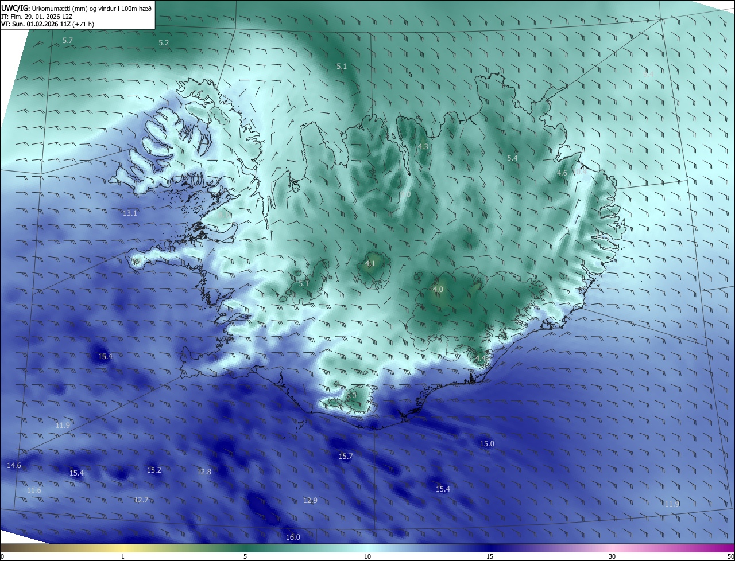Click the map value 5.4
Screen dimensions: 735x561
[512, 158]
